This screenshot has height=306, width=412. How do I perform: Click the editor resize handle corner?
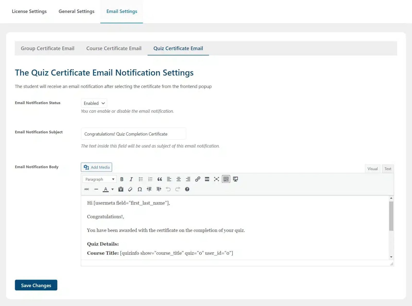click(x=392, y=264)
